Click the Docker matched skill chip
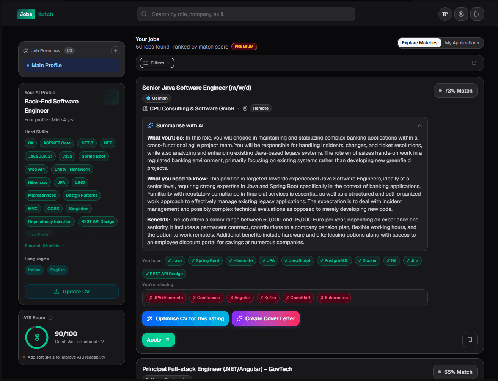The height and width of the screenshot is (381, 498). click(368, 260)
